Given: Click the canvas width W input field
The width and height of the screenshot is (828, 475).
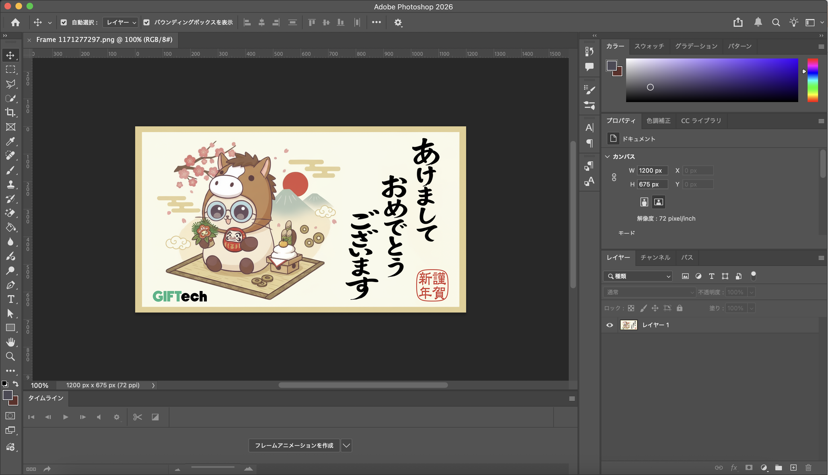Looking at the screenshot, I should pyautogui.click(x=652, y=170).
